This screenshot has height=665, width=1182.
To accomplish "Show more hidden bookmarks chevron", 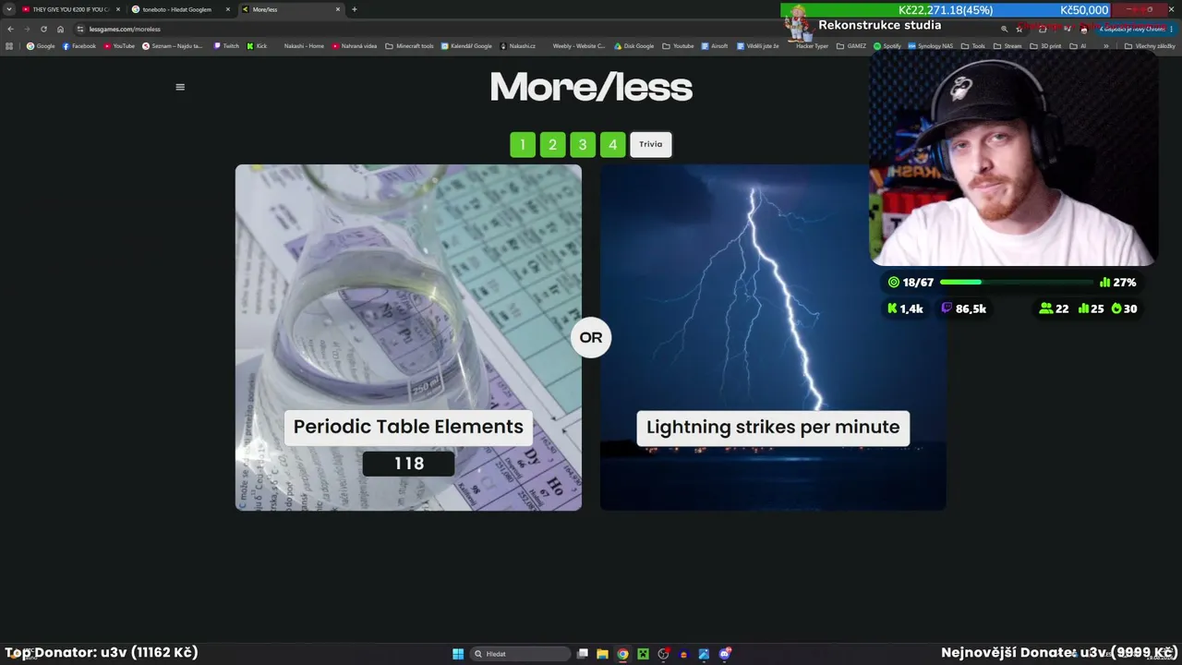I will coord(1106,46).
